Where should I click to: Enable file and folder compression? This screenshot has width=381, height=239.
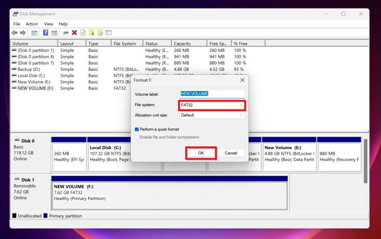click(137, 137)
